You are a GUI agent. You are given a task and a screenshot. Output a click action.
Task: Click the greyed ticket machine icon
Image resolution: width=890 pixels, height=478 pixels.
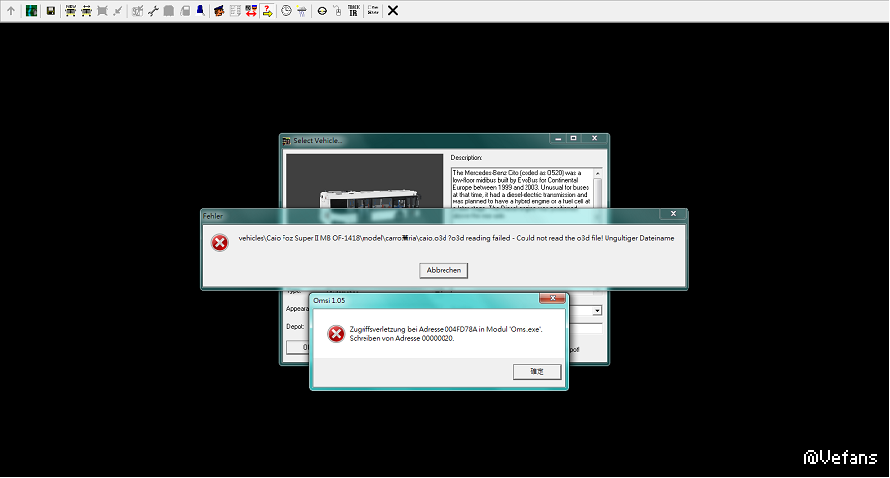[185, 10]
